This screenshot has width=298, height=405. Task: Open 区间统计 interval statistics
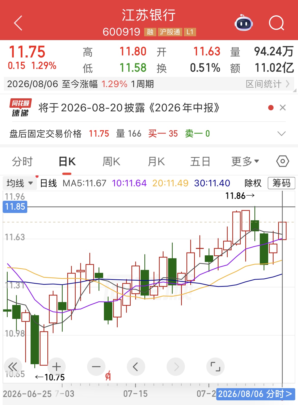tap(267, 84)
